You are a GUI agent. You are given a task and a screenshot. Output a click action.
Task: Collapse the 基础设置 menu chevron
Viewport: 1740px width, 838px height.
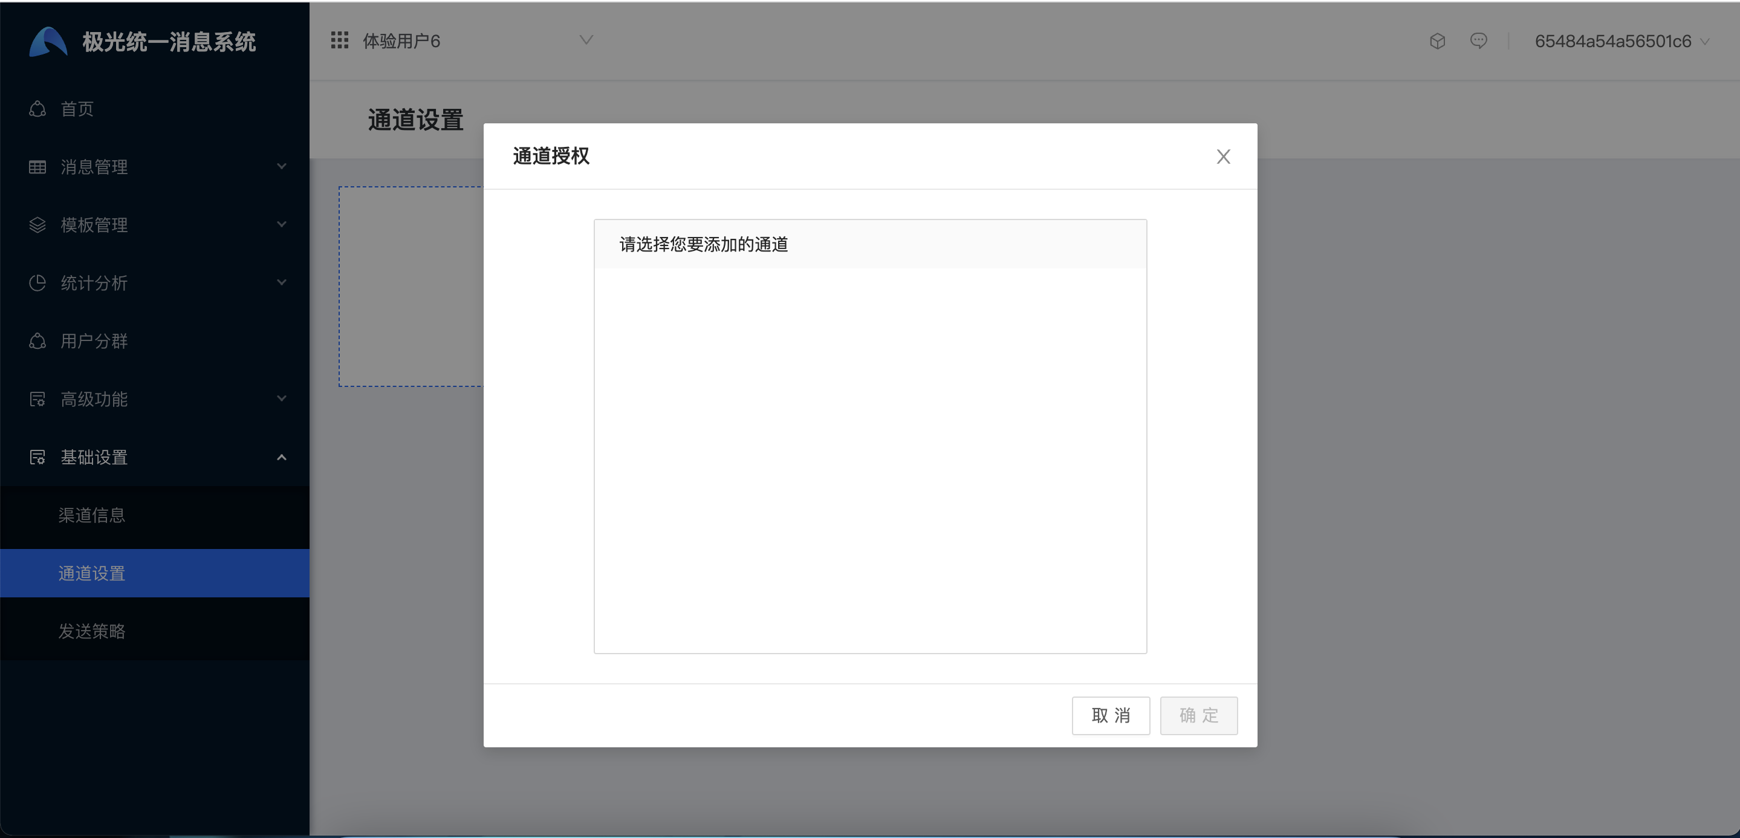(x=282, y=457)
